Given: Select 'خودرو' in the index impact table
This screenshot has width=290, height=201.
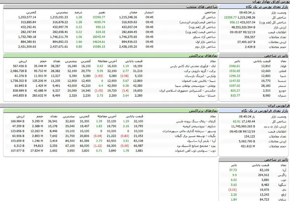Looking at the screenshot, I should pos(283,91).
